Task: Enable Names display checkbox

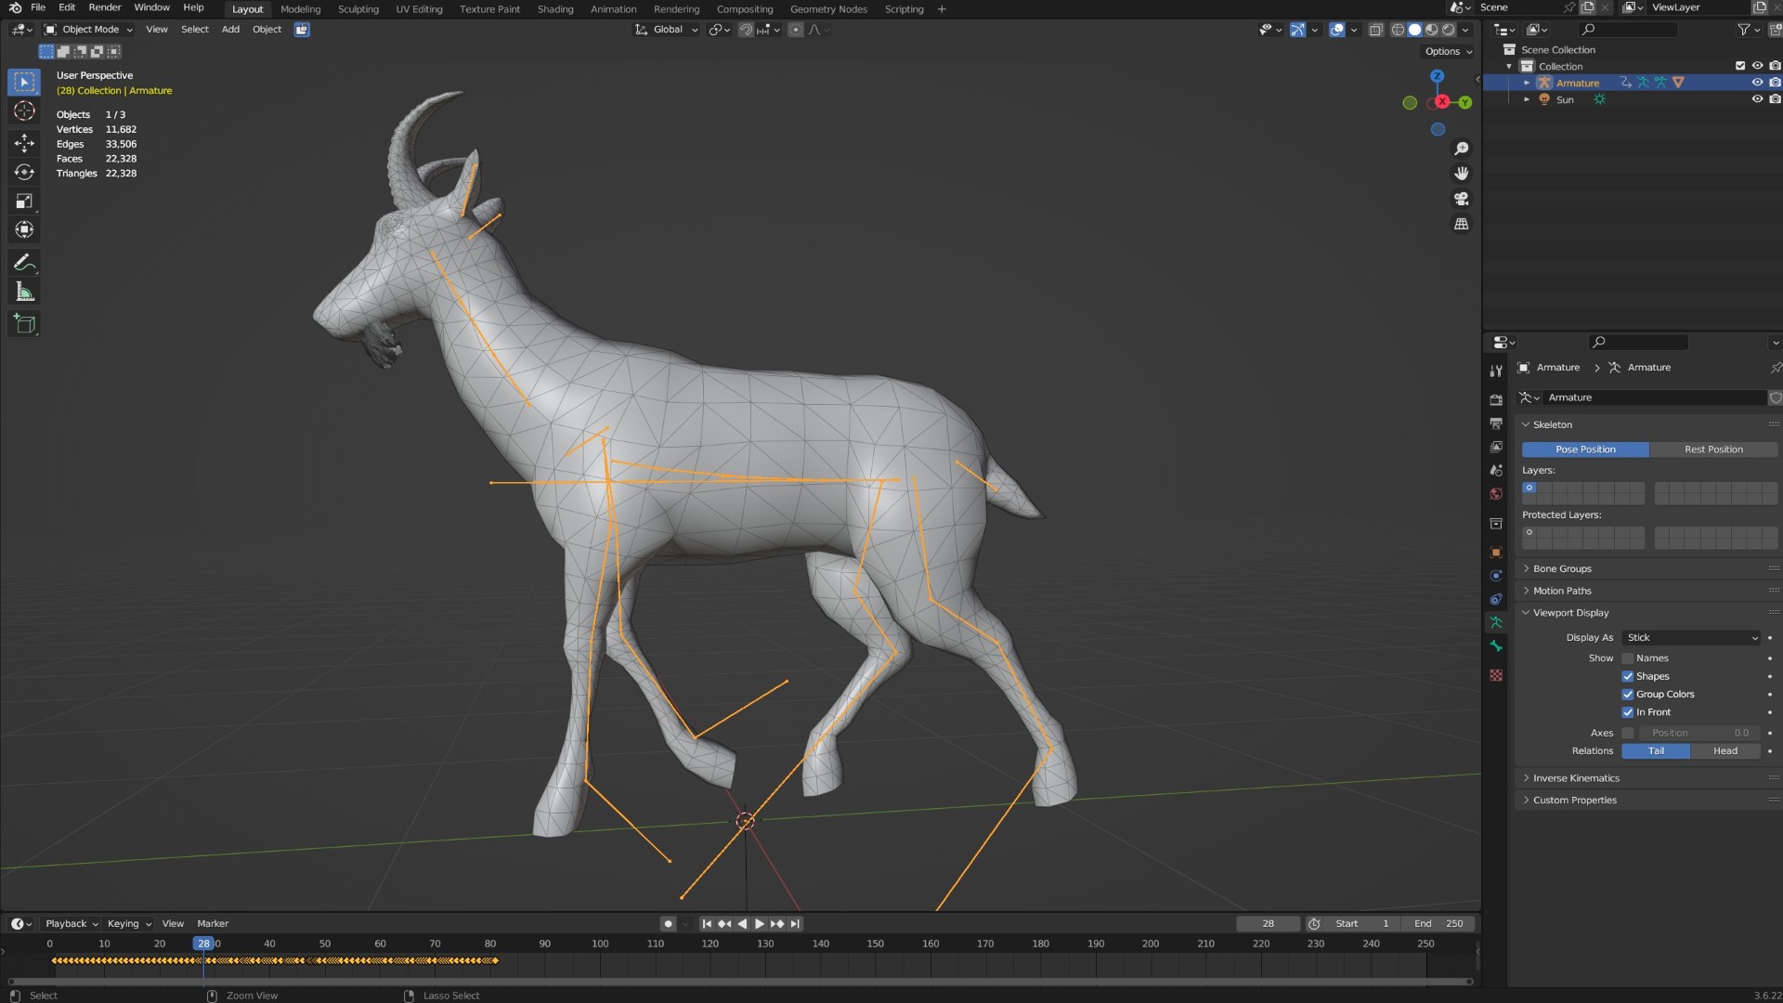Action: (x=1627, y=658)
